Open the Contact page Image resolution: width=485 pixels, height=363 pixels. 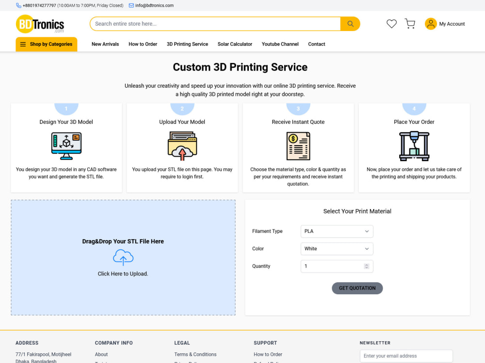click(316, 44)
